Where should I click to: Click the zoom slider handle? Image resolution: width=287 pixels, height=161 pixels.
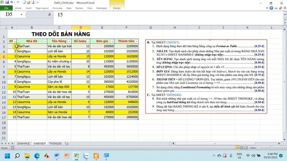click(272, 148)
